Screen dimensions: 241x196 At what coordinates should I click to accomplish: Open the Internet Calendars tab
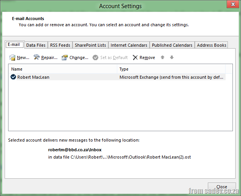tap(129, 45)
